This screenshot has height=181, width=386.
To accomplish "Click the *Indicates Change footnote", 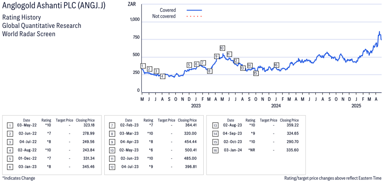I will click(x=19, y=178).
